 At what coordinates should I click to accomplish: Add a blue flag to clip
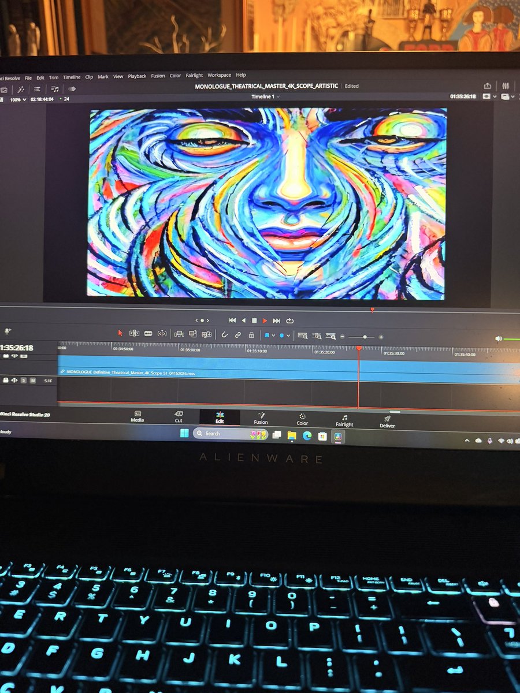click(x=267, y=335)
